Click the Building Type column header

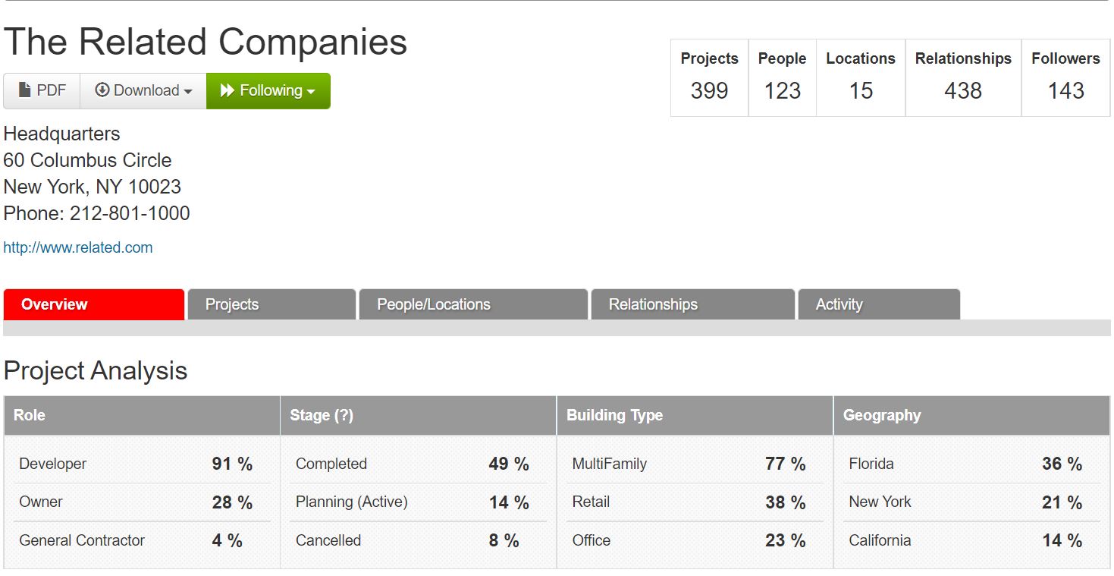point(695,415)
